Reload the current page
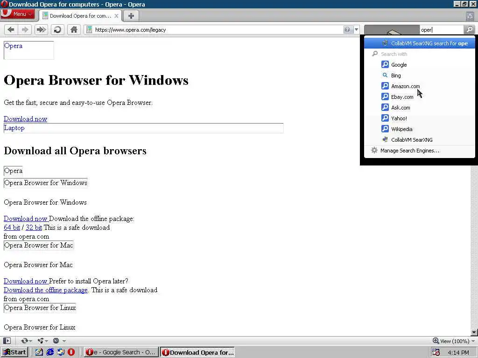 tap(57, 29)
